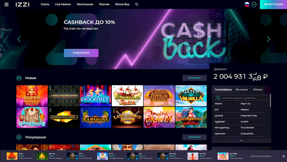Screen dimensions: 287x162
Task: Show the next banner slide arrow
Action: pyautogui.click(x=268, y=39)
